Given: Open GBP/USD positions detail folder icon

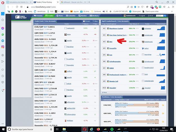Looking at the screenshot, I should 163,113.
